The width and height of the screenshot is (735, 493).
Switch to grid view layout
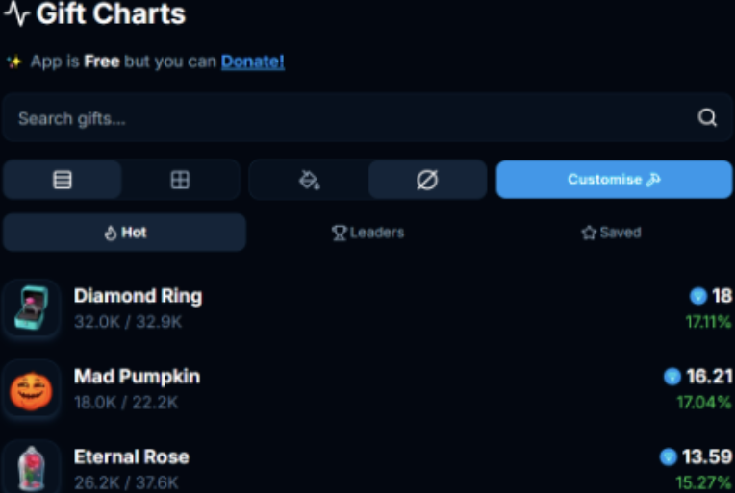(180, 180)
